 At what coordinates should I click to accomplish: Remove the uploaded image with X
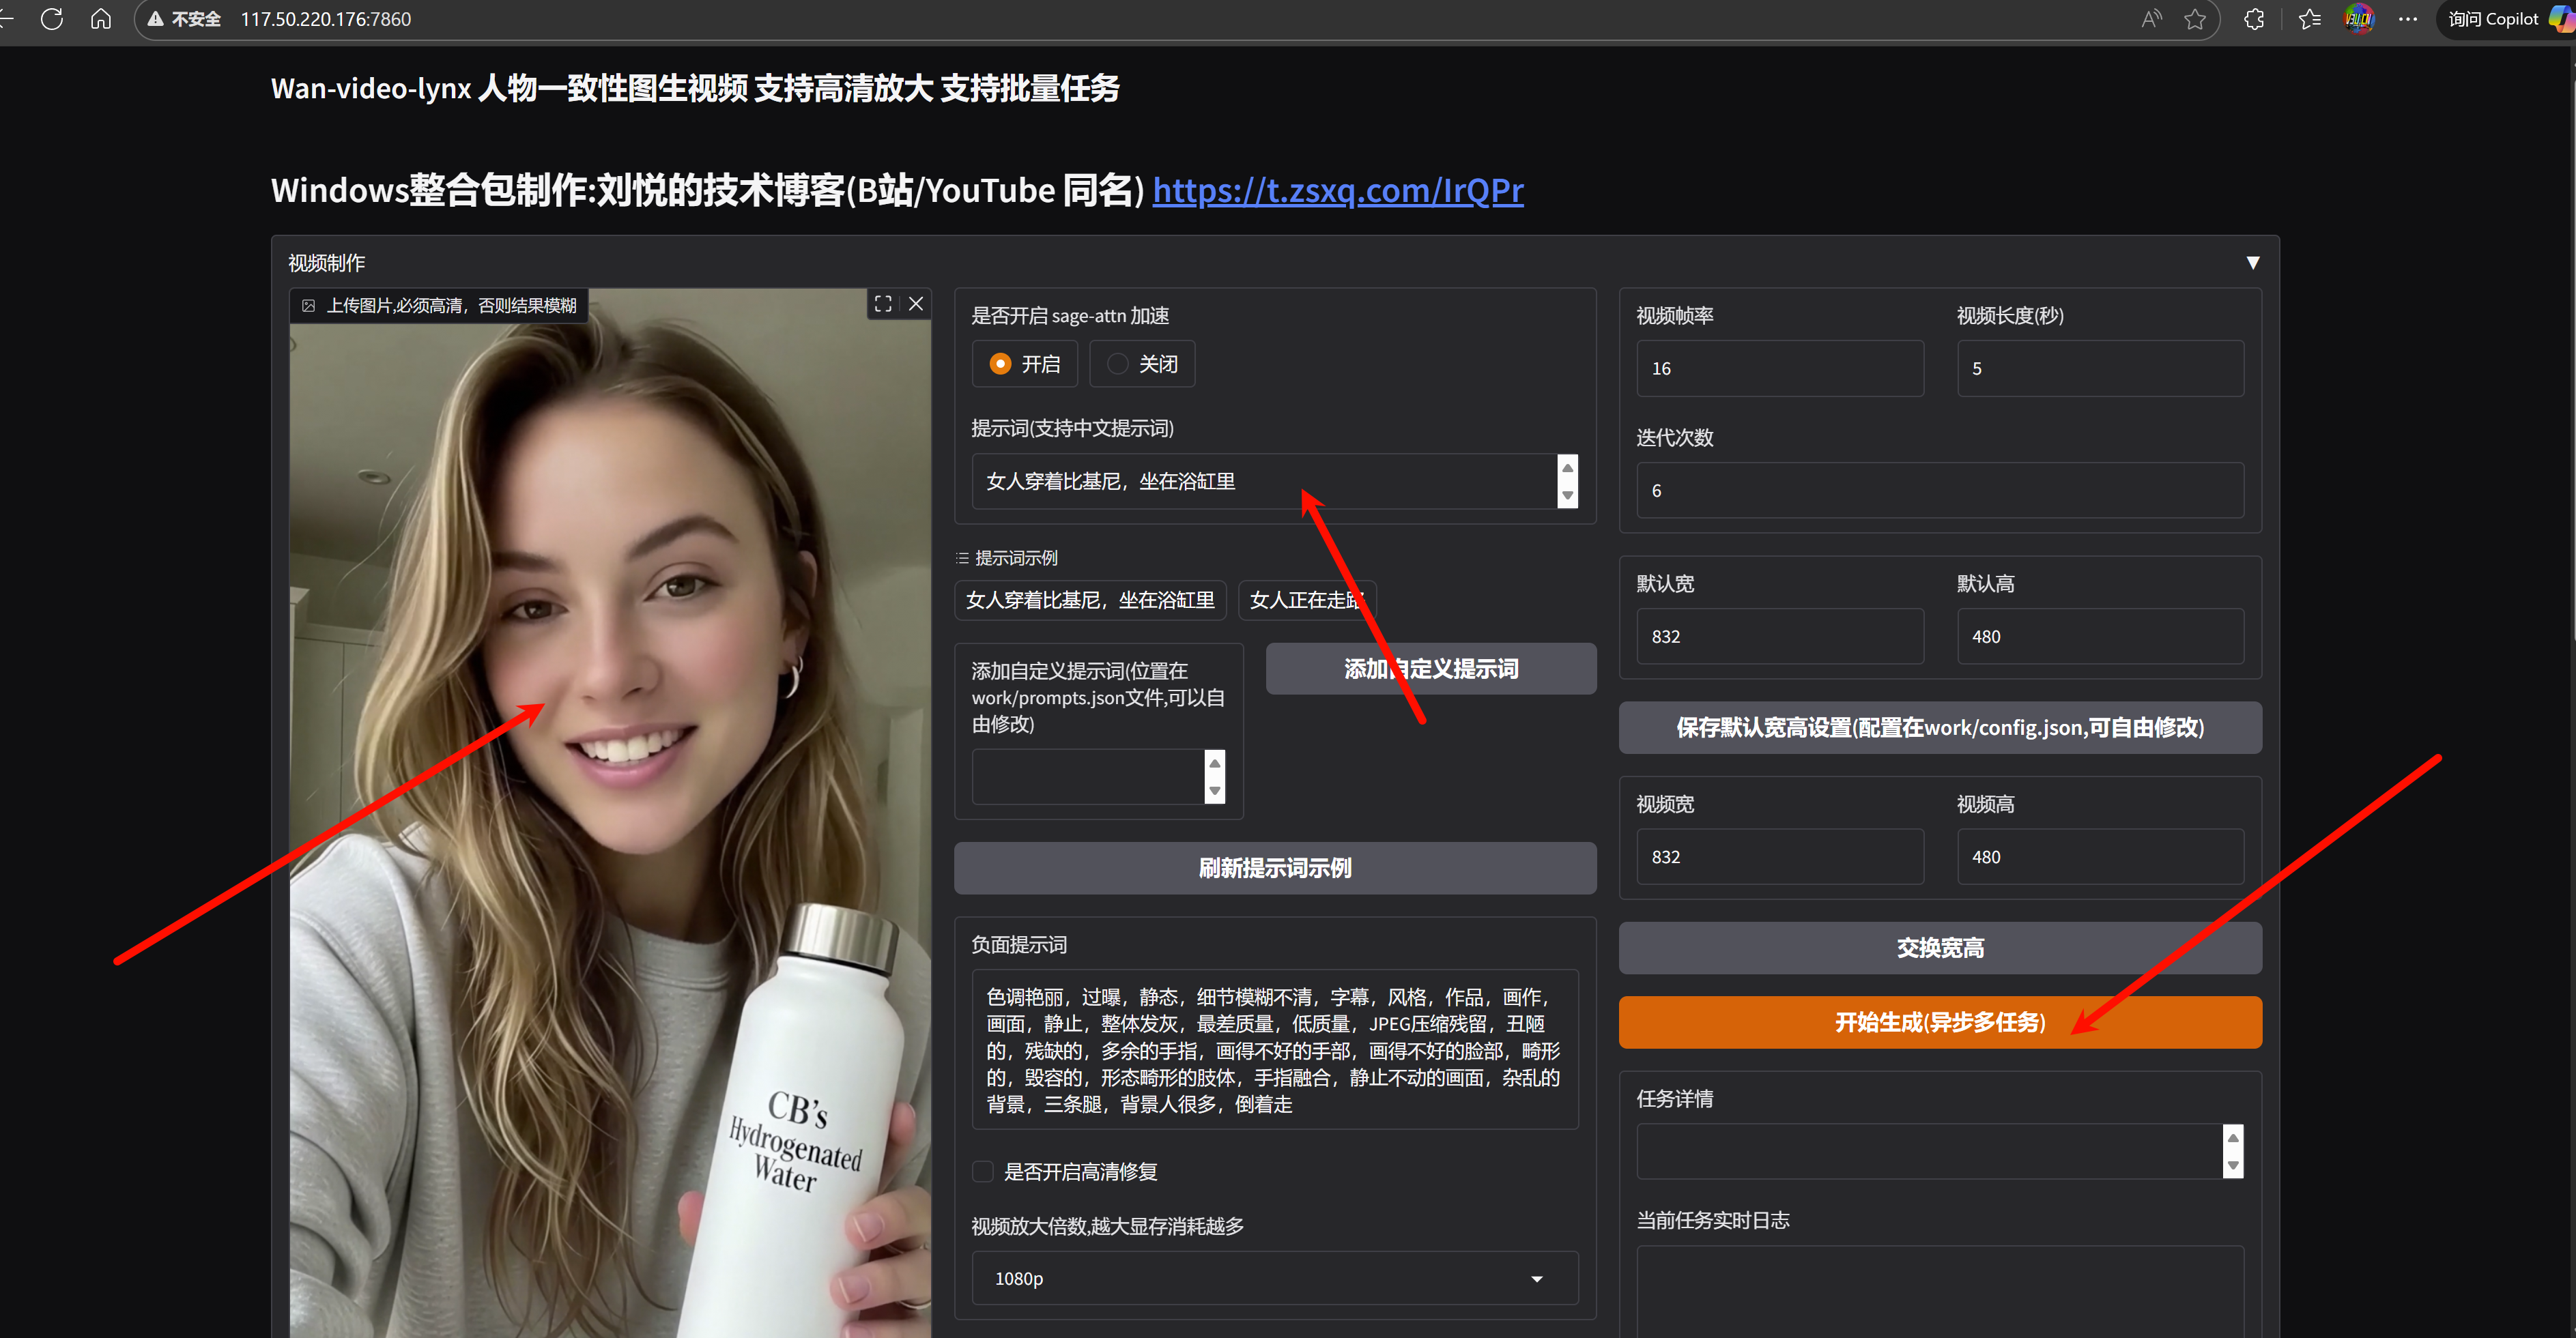pyautogui.click(x=916, y=304)
